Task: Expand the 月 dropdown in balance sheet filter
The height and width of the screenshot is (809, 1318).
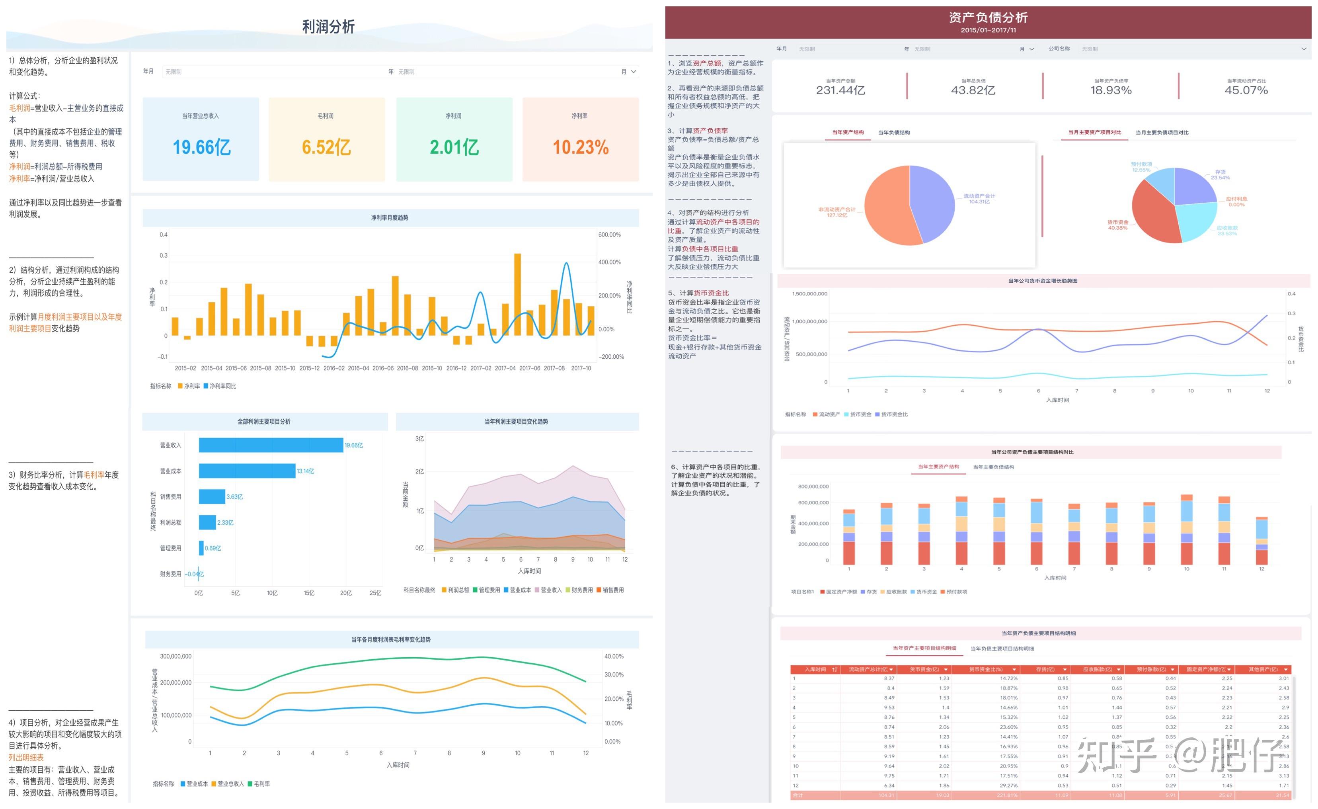Action: tap(1032, 49)
